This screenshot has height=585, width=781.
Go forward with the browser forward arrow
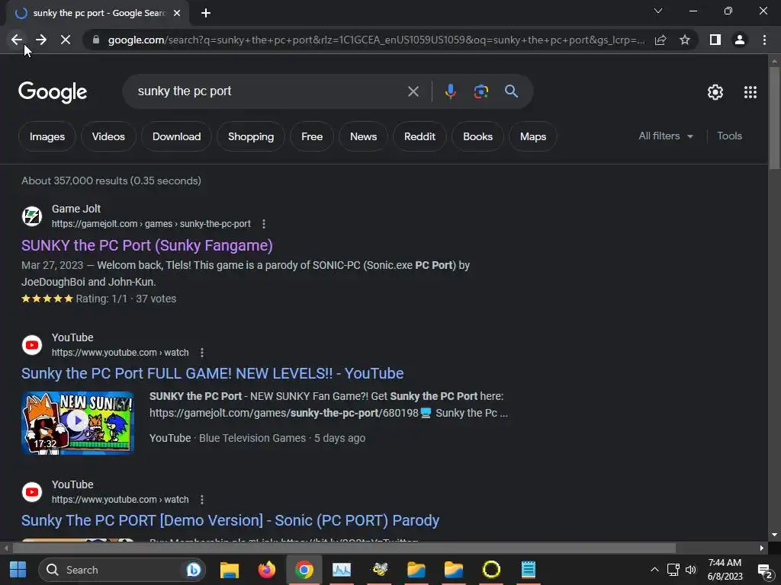coord(41,40)
